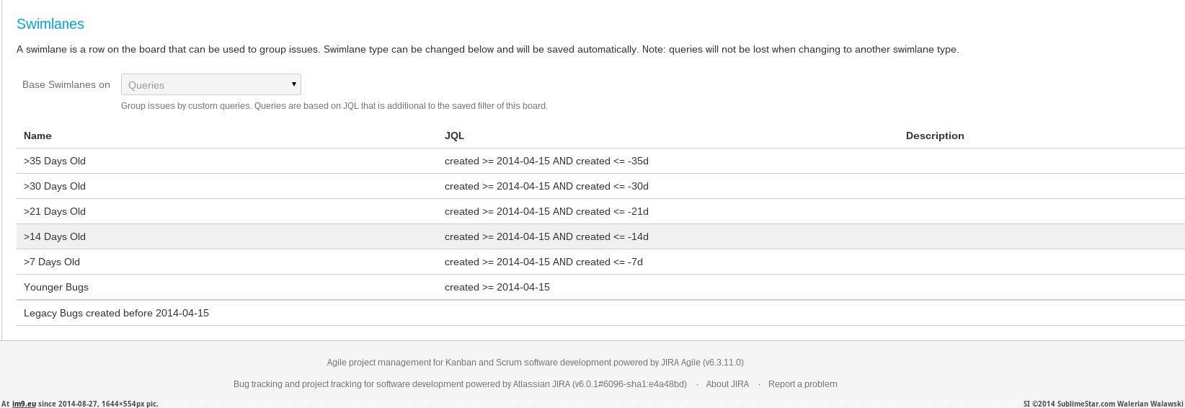The image size is (1185, 408).
Task: Select the highlighted '>14 Days Old' name
Action: (x=55, y=236)
